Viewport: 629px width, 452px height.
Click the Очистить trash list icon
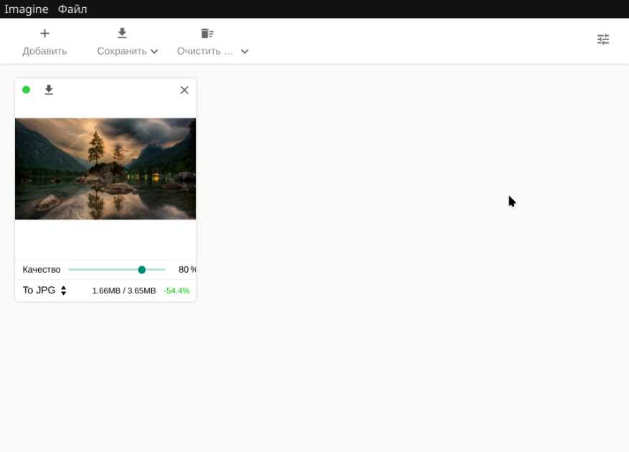(x=207, y=33)
